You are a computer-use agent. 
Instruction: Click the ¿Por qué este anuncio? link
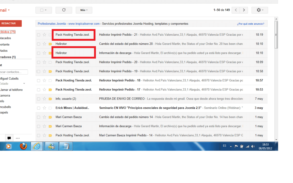pyautogui.click(x=251, y=24)
